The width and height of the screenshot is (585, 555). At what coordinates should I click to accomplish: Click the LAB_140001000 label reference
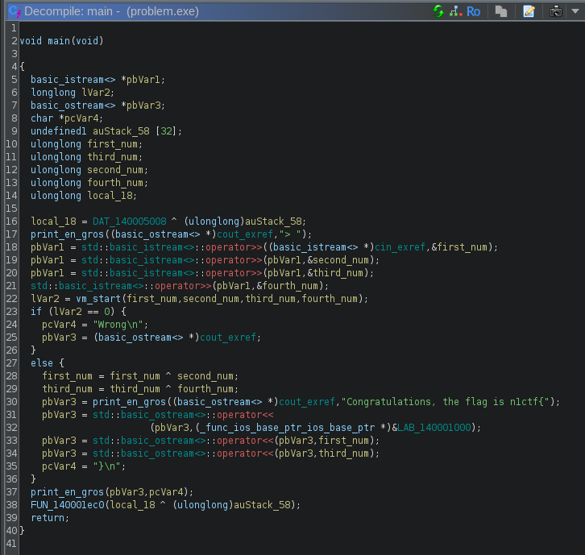[x=436, y=427]
